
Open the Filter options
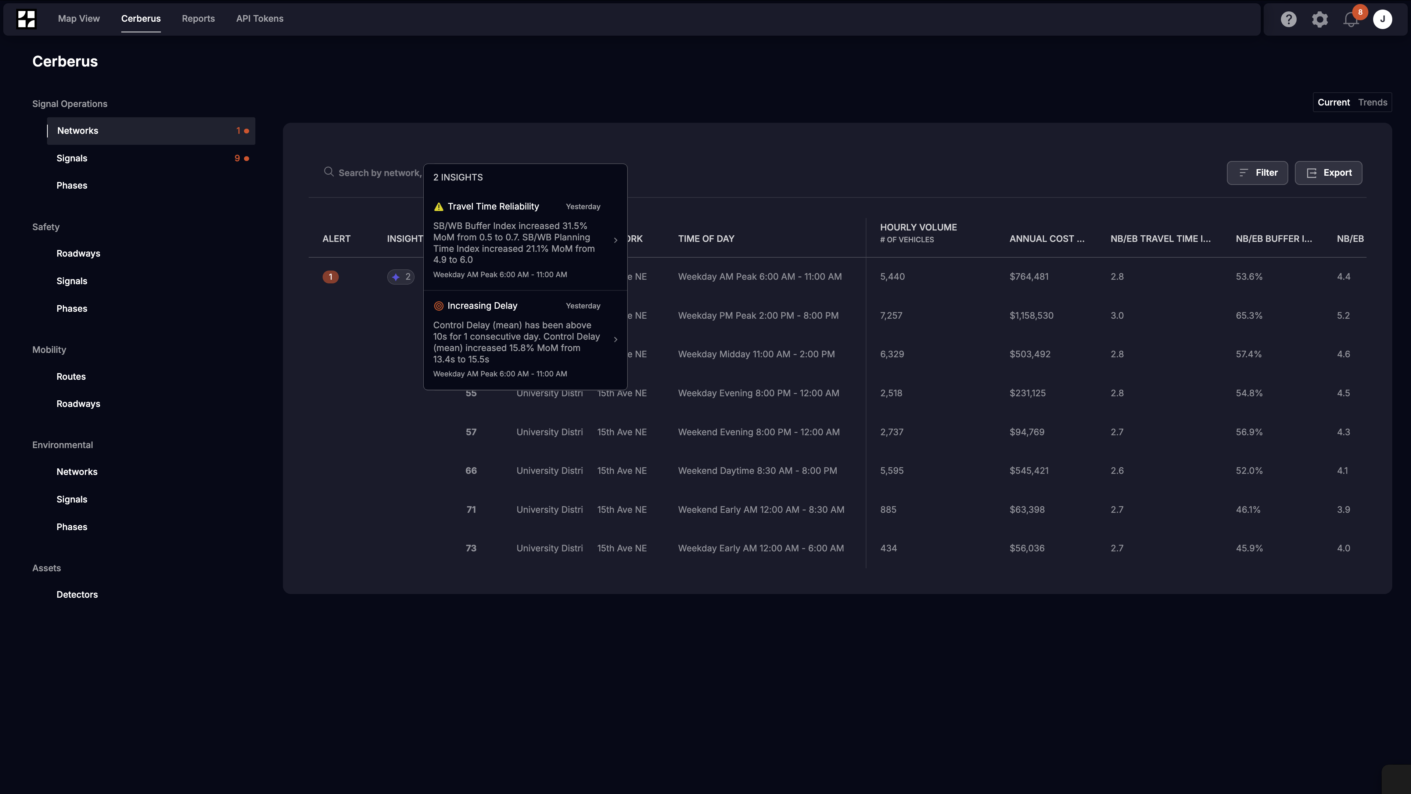click(x=1257, y=173)
